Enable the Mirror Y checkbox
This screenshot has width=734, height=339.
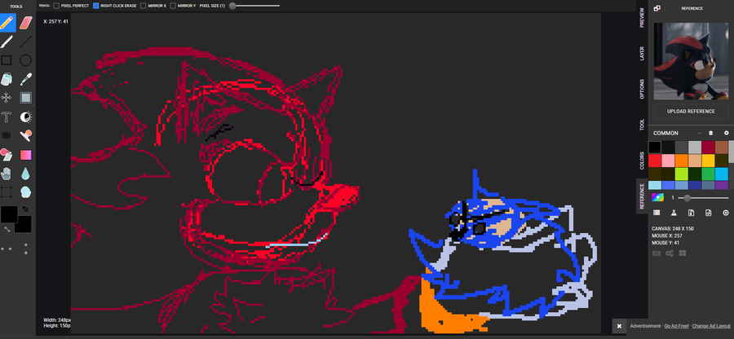[x=173, y=6]
